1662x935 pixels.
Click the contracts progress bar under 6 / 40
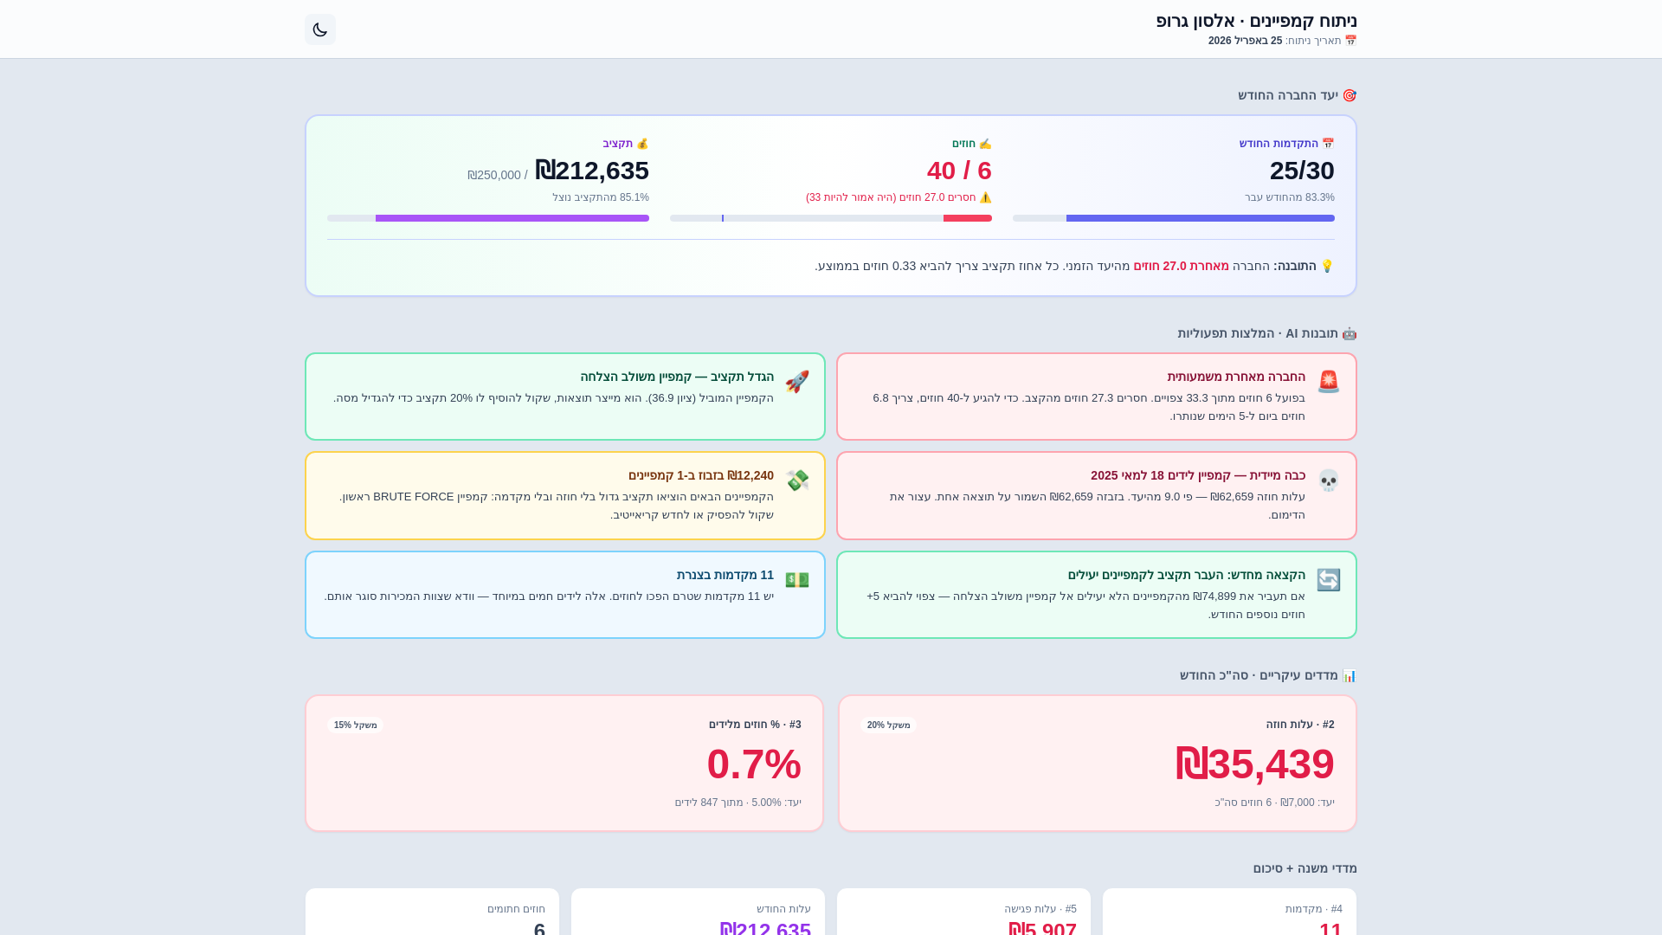pos(831,218)
